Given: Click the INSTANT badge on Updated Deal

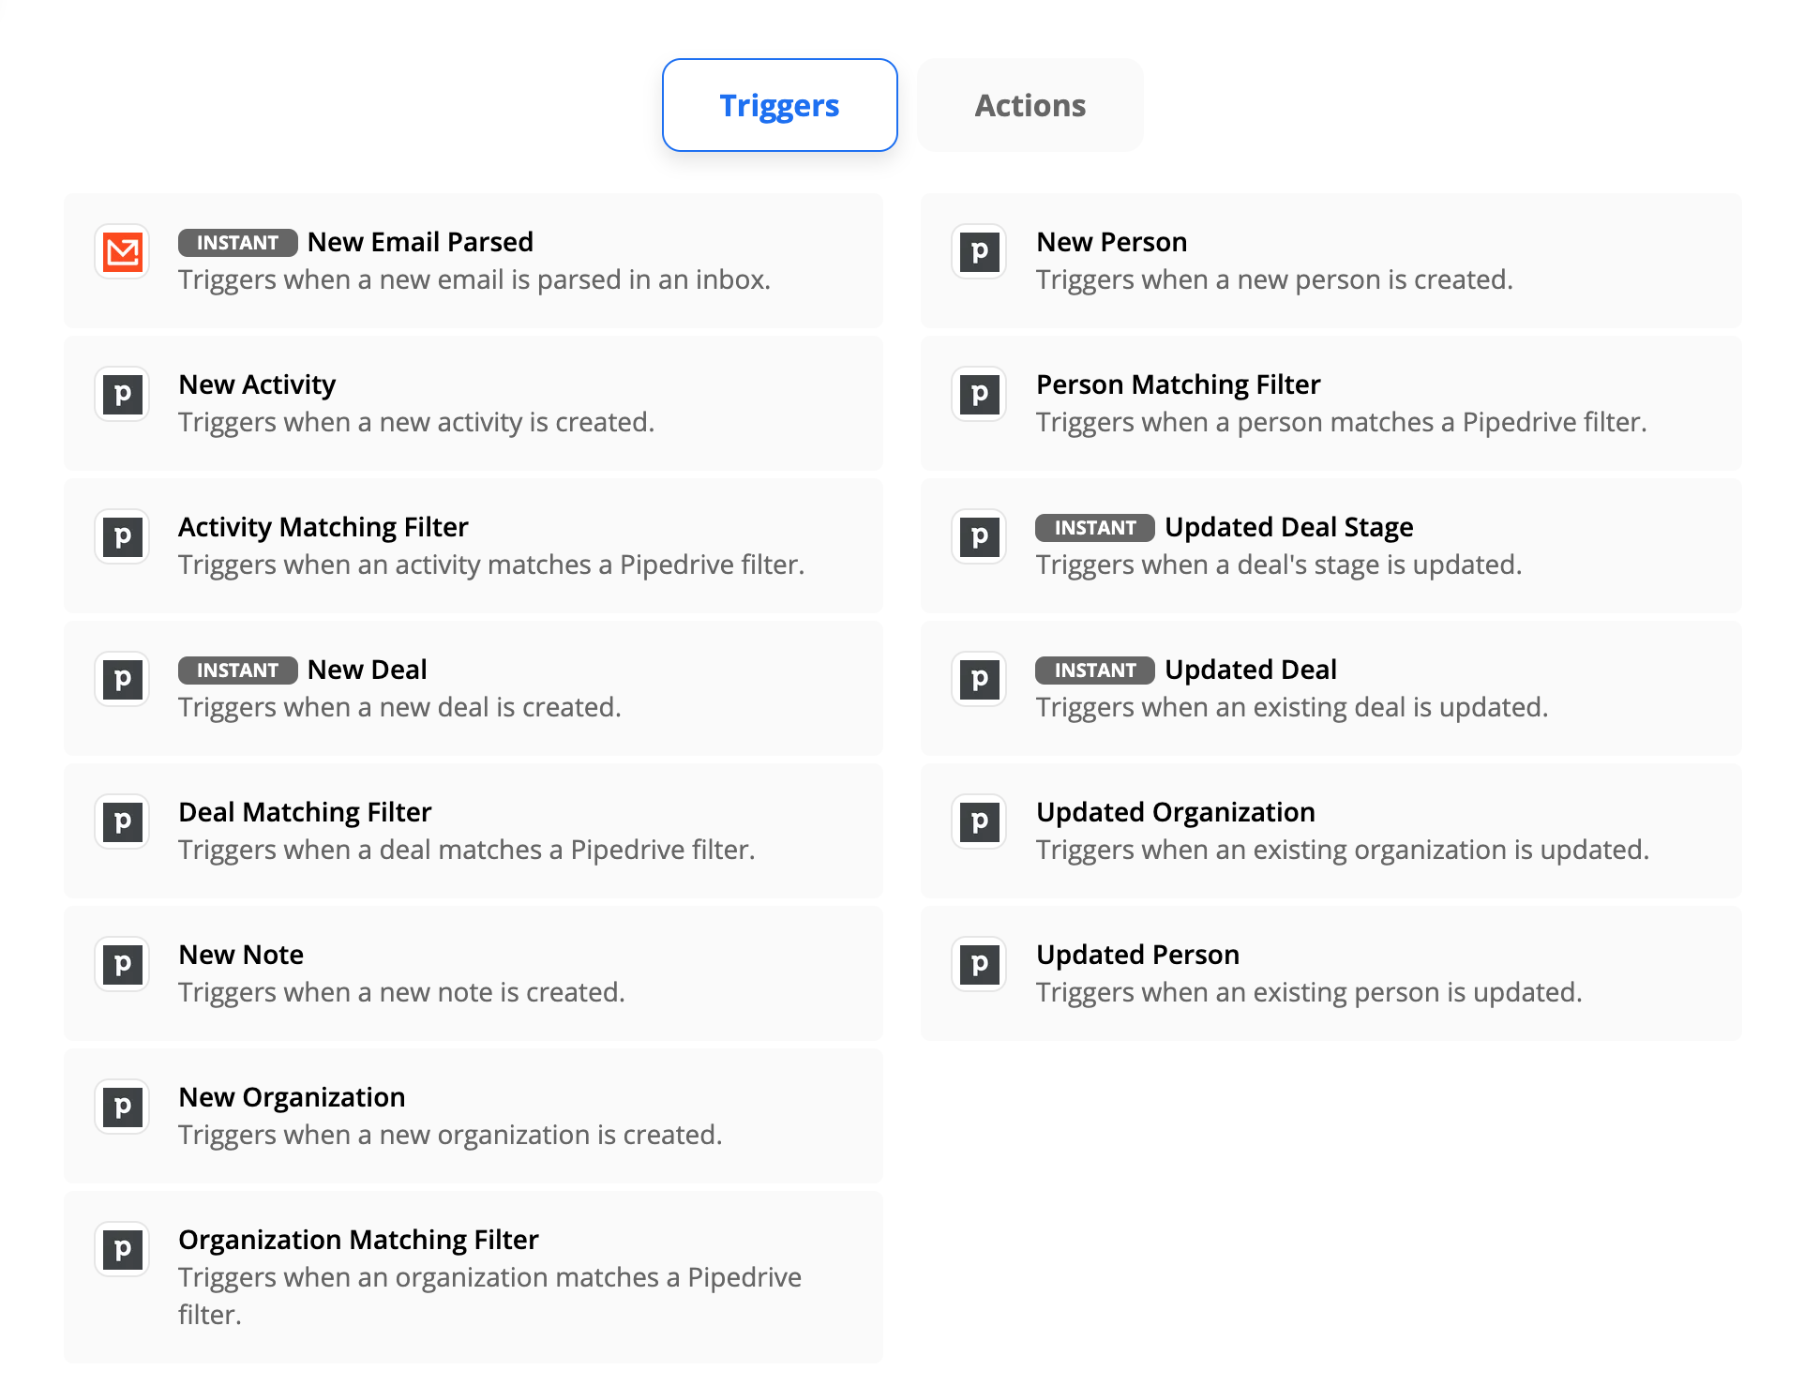Looking at the screenshot, I should [1094, 670].
